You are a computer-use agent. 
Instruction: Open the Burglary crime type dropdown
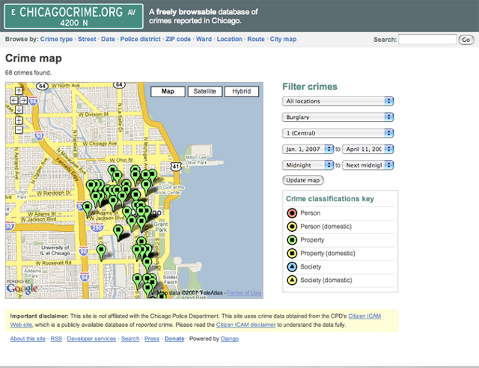(338, 117)
